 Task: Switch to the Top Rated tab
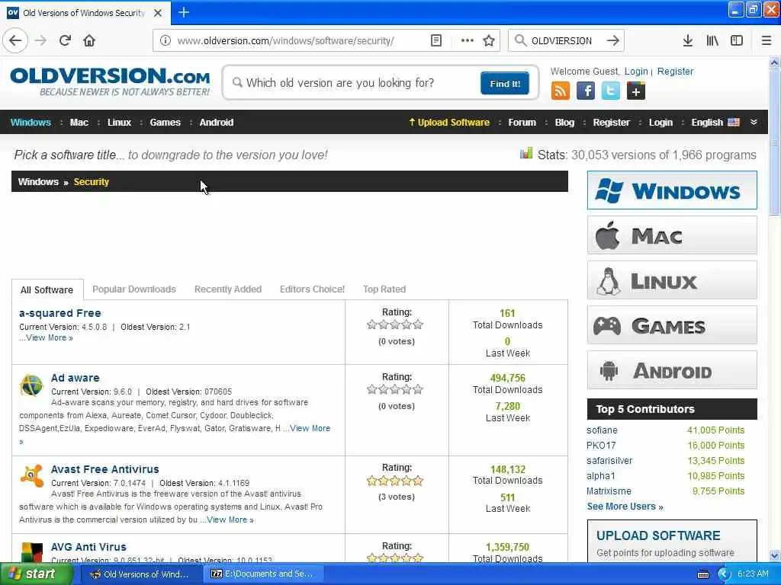384,289
